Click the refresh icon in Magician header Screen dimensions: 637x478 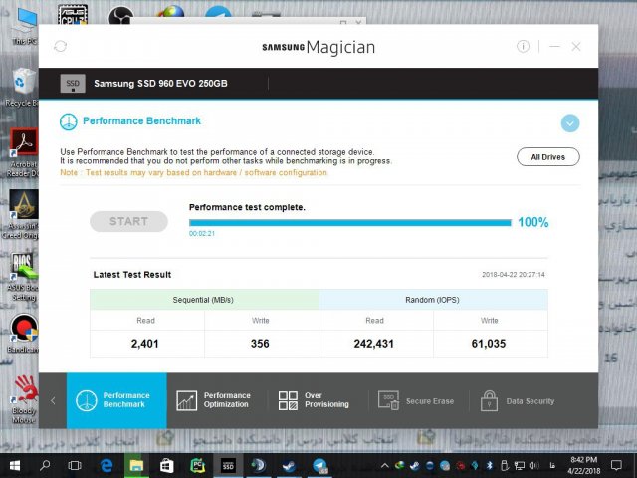point(60,46)
